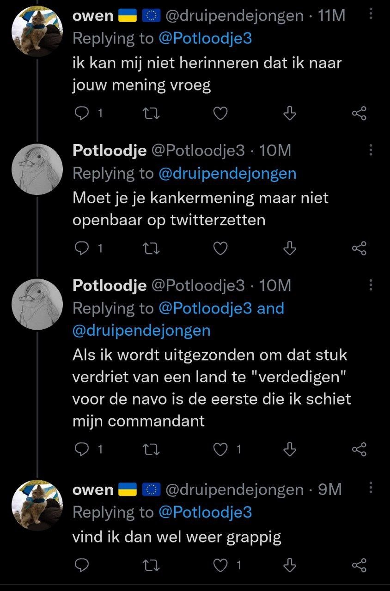Reply to owen's 'vind ik dan wel weer grappig'

click(x=81, y=565)
